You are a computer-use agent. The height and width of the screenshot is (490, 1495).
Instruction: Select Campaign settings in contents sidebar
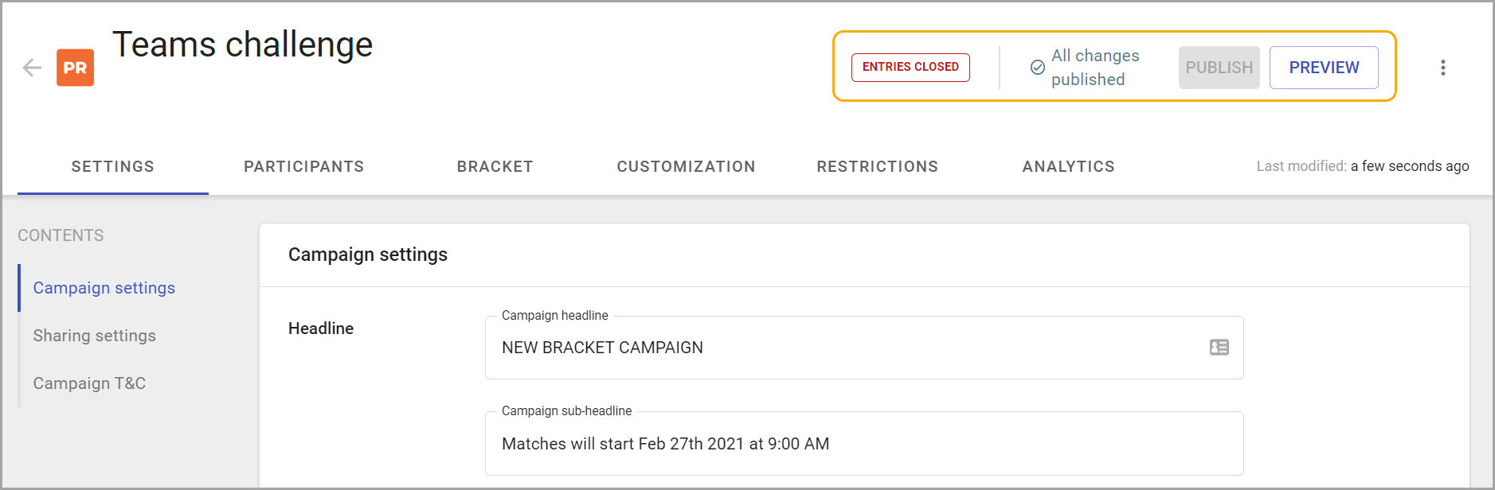[x=104, y=288]
